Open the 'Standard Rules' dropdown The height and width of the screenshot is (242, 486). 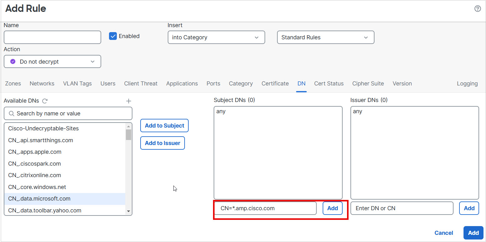click(x=325, y=37)
